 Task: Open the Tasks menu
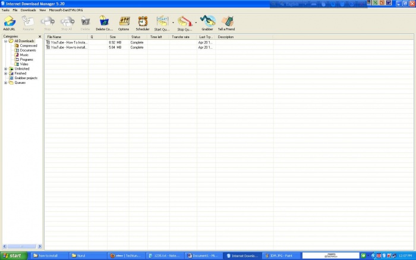pyautogui.click(x=5, y=10)
